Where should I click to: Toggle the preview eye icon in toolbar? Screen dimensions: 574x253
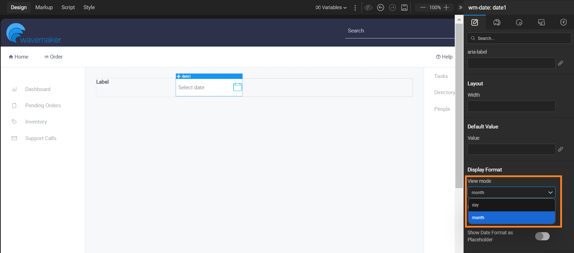coord(368,7)
